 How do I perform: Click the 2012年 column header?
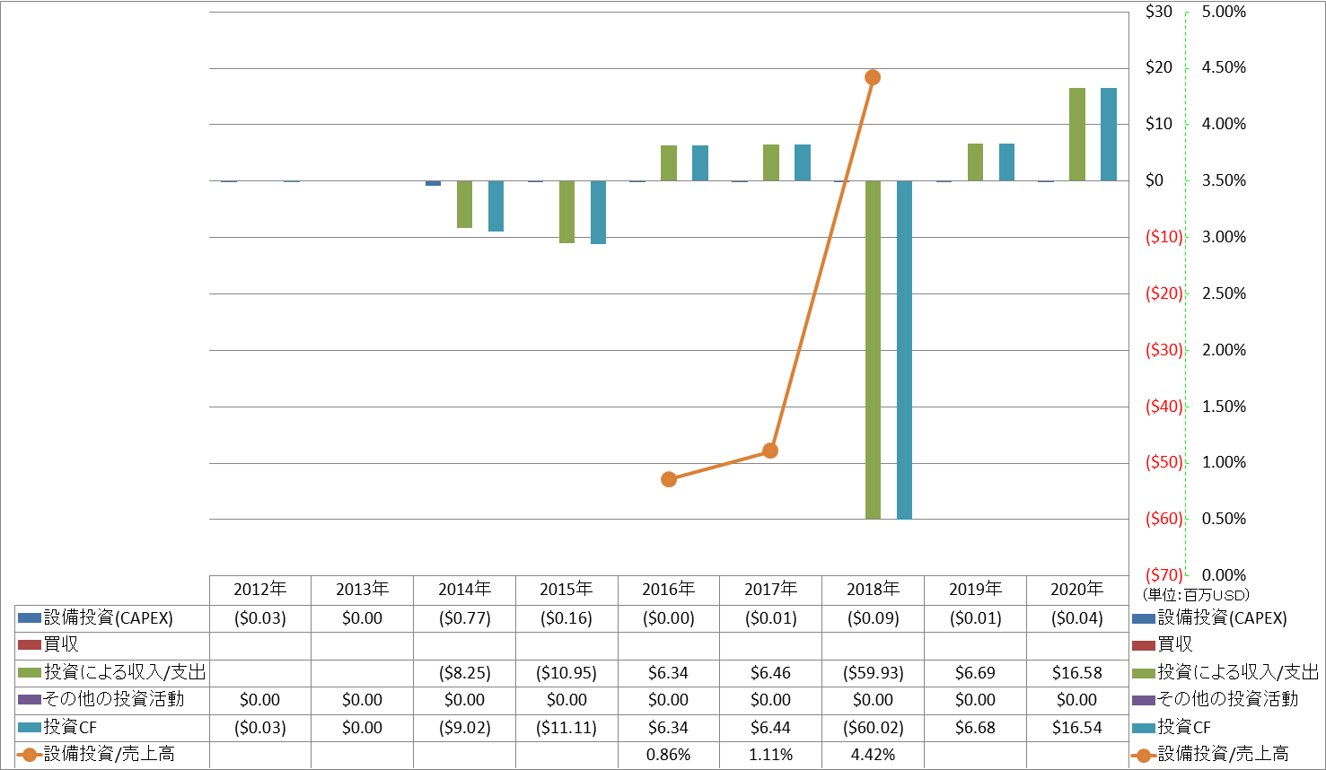tap(260, 590)
